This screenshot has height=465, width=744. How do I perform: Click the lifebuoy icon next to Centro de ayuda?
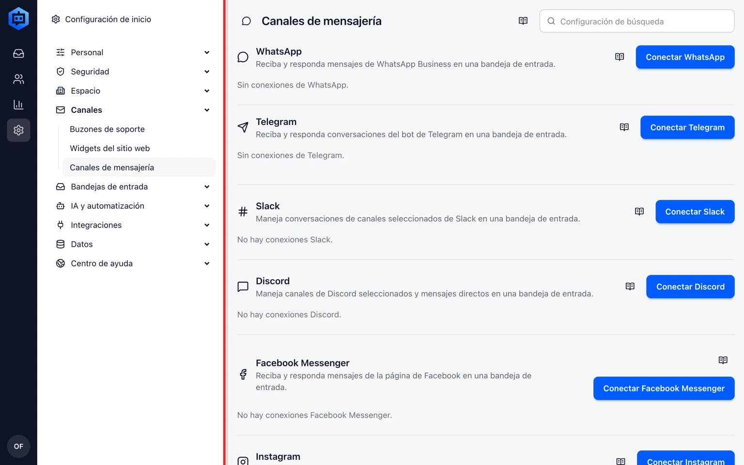click(x=61, y=263)
